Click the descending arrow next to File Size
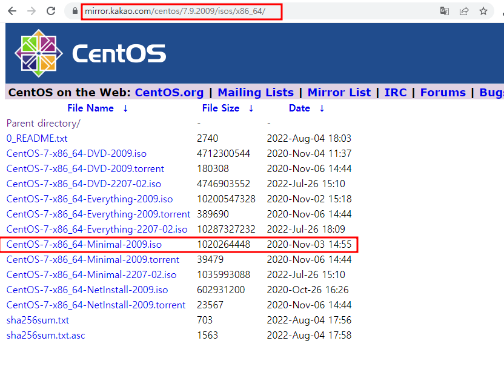 pos(251,108)
